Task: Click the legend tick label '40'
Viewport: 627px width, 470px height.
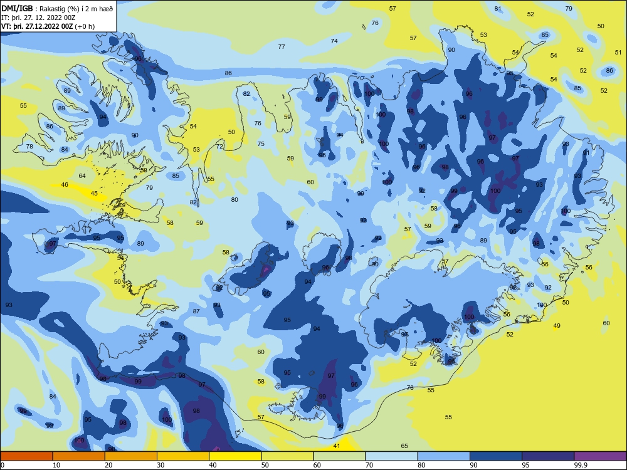Action: click(213, 465)
